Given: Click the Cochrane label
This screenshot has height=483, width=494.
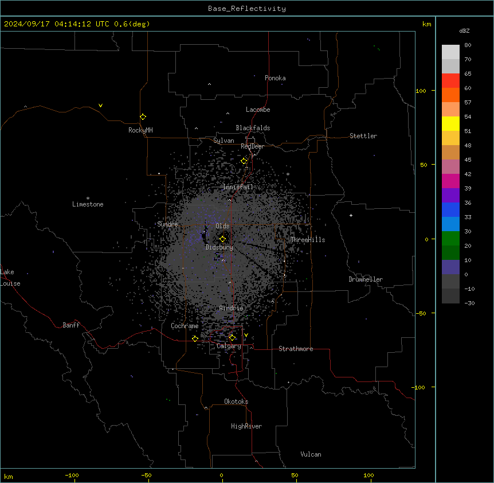Looking at the screenshot, I should [185, 326].
